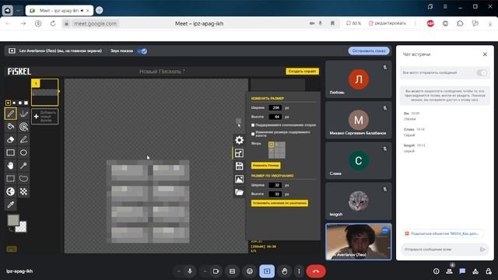Open the Resize panel icon

tap(239, 153)
